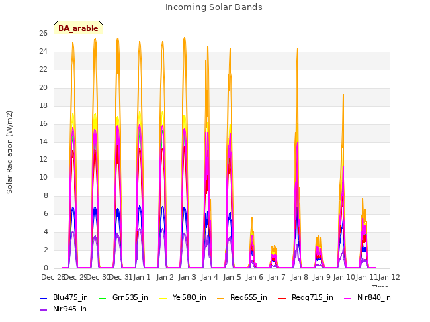Click the Jan 12 x-axis tick label
Screen dimensions: 430x322
click(389, 277)
